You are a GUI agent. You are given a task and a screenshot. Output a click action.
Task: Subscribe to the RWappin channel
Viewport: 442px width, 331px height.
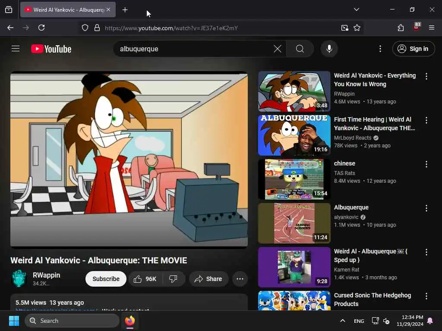106,279
